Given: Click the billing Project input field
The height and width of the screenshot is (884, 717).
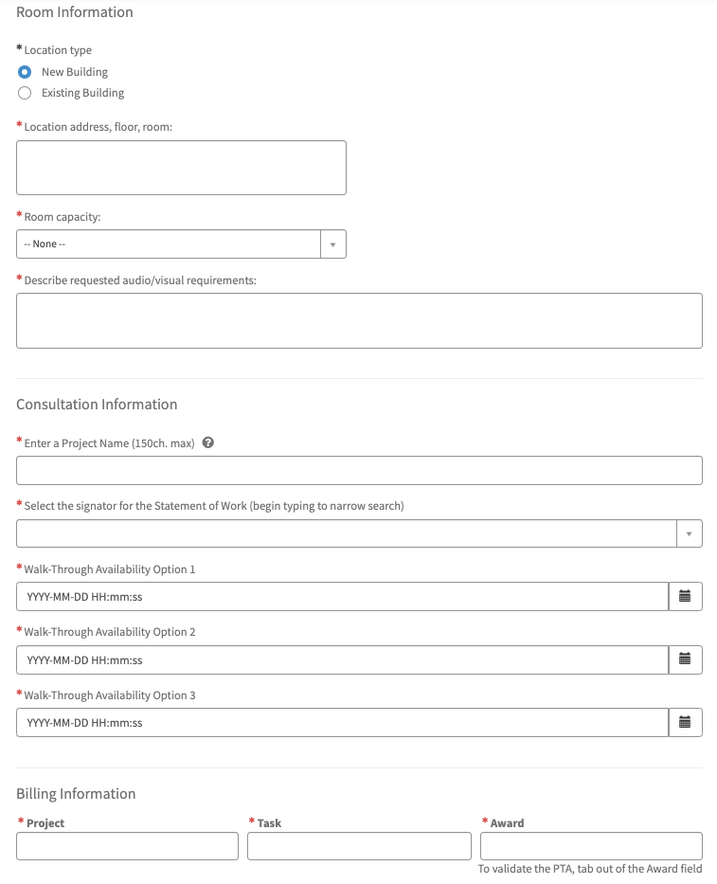Looking at the screenshot, I should [x=127, y=846].
